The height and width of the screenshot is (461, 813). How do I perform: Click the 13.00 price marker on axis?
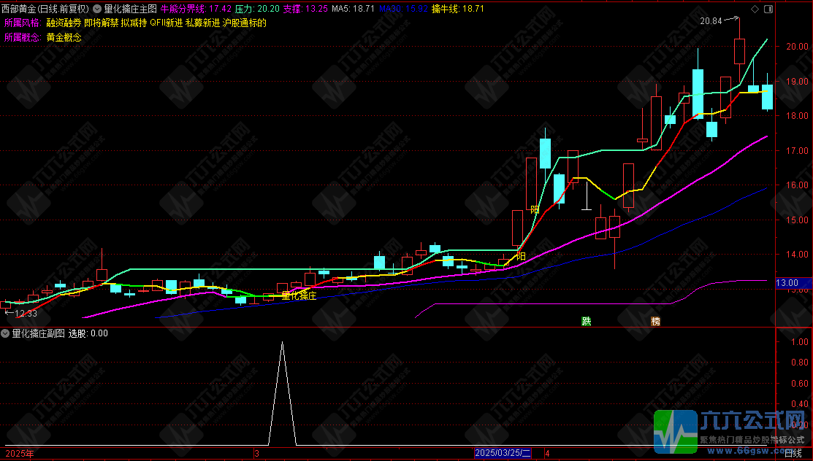tap(787, 283)
